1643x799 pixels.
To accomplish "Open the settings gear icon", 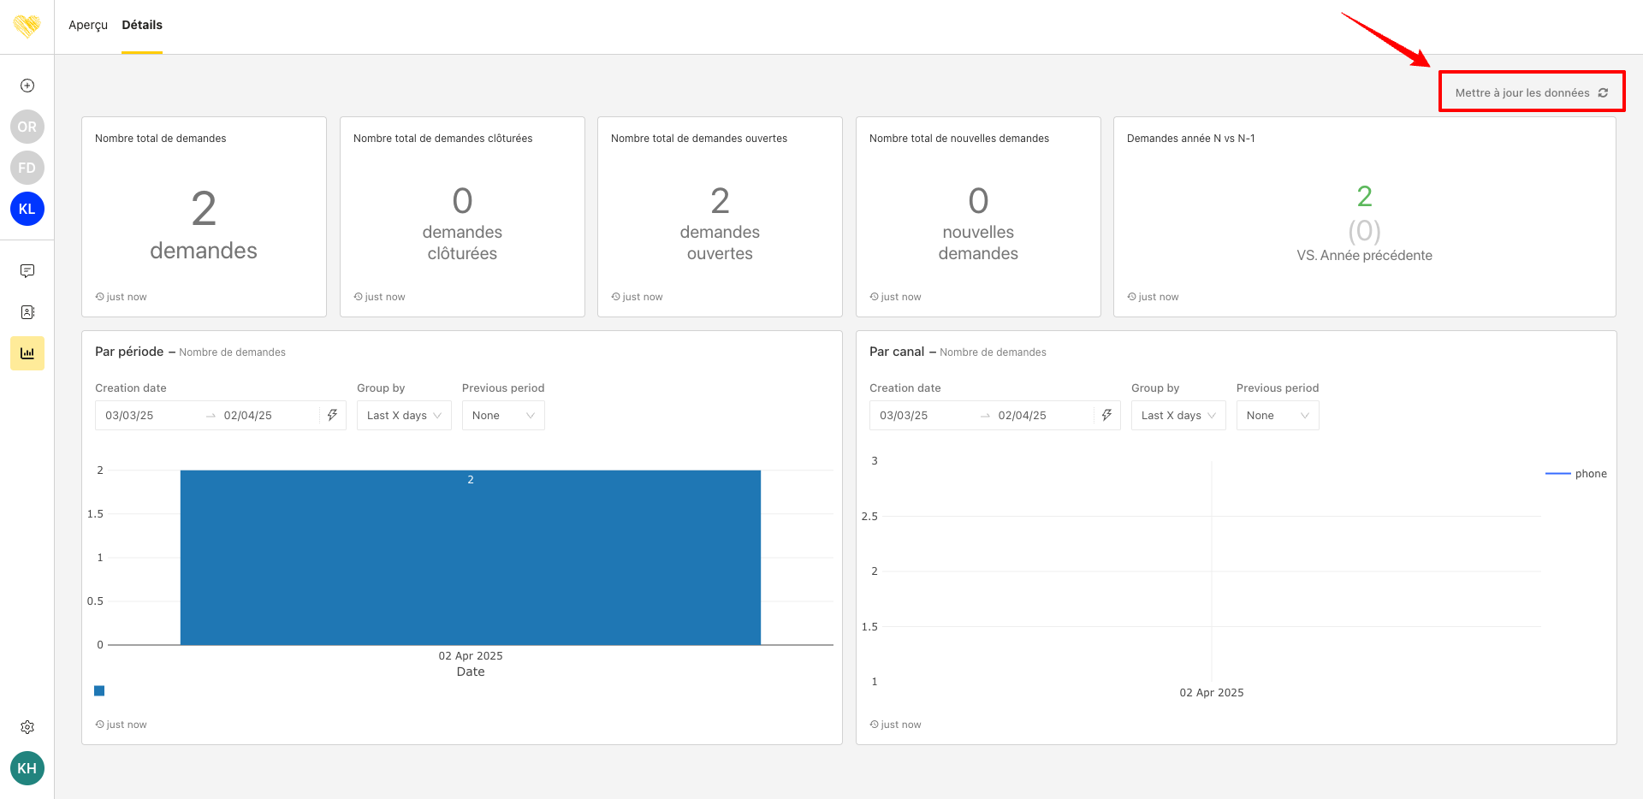I will (x=27, y=727).
